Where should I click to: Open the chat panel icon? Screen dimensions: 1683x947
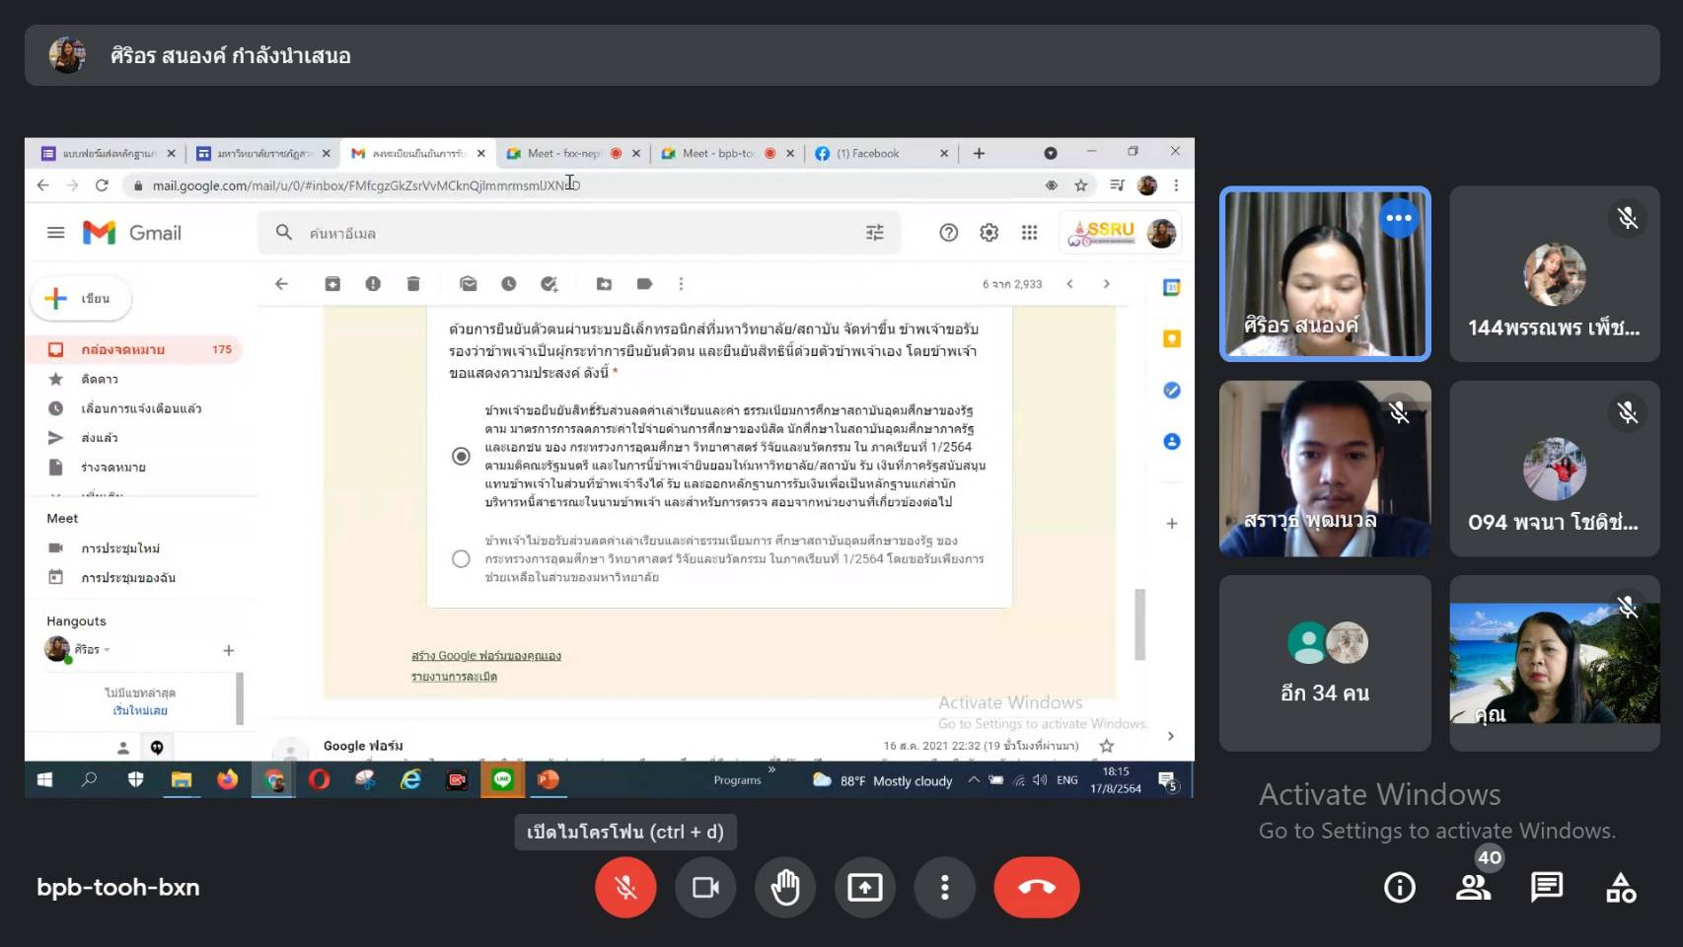click(x=1546, y=888)
